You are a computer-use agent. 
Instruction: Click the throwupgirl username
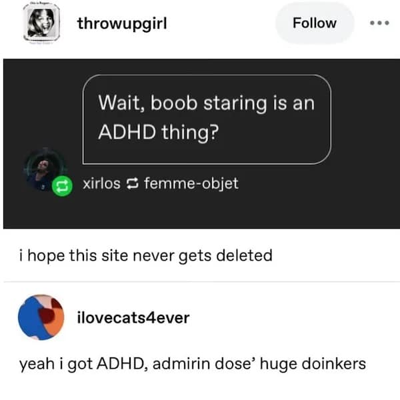[122, 24]
